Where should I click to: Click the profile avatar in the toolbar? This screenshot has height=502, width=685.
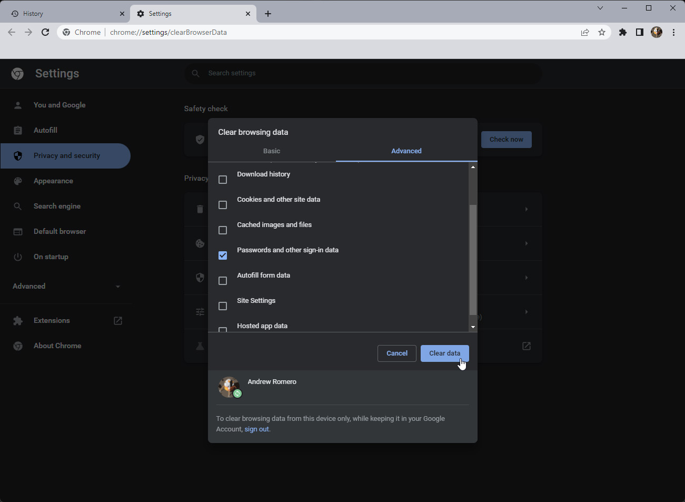click(657, 32)
